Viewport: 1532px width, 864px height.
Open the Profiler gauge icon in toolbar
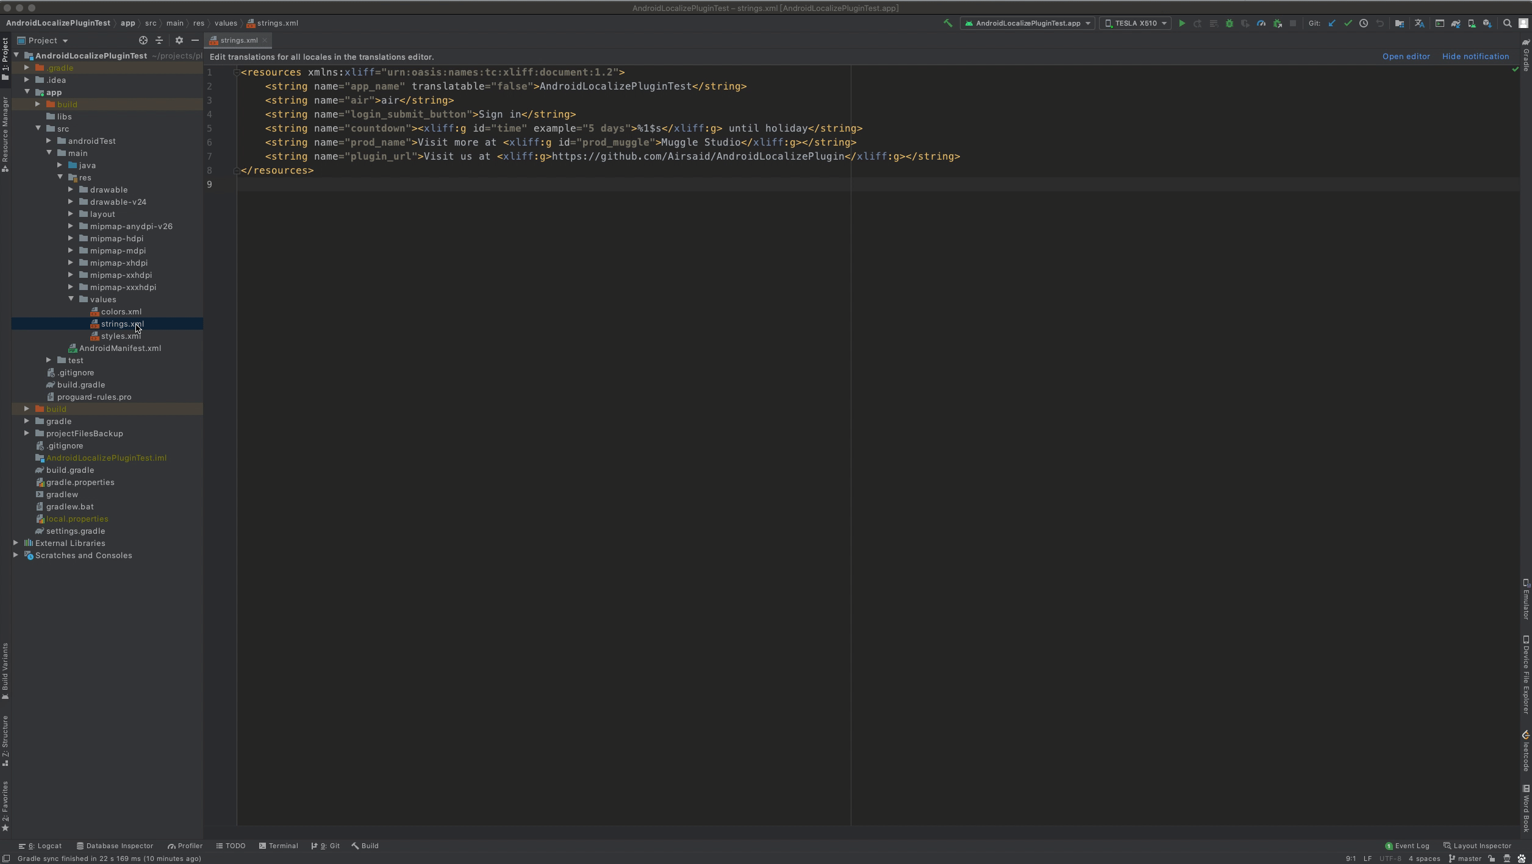[x=1261, y=23]
